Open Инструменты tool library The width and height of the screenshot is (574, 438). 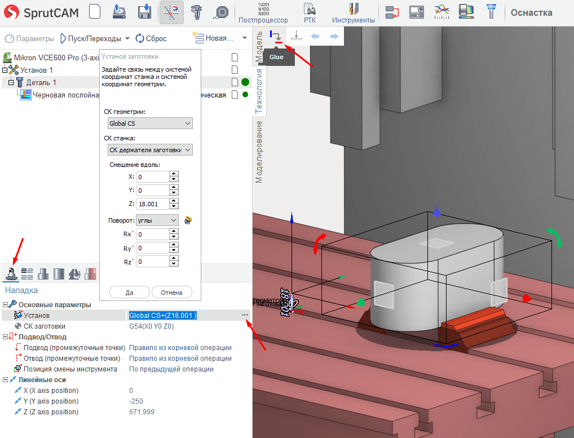click(353, 12)
